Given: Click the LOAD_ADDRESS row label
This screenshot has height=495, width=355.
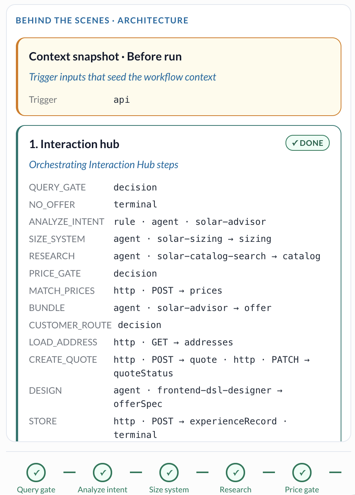Looking at the screenshot, I should coord(63,342).
